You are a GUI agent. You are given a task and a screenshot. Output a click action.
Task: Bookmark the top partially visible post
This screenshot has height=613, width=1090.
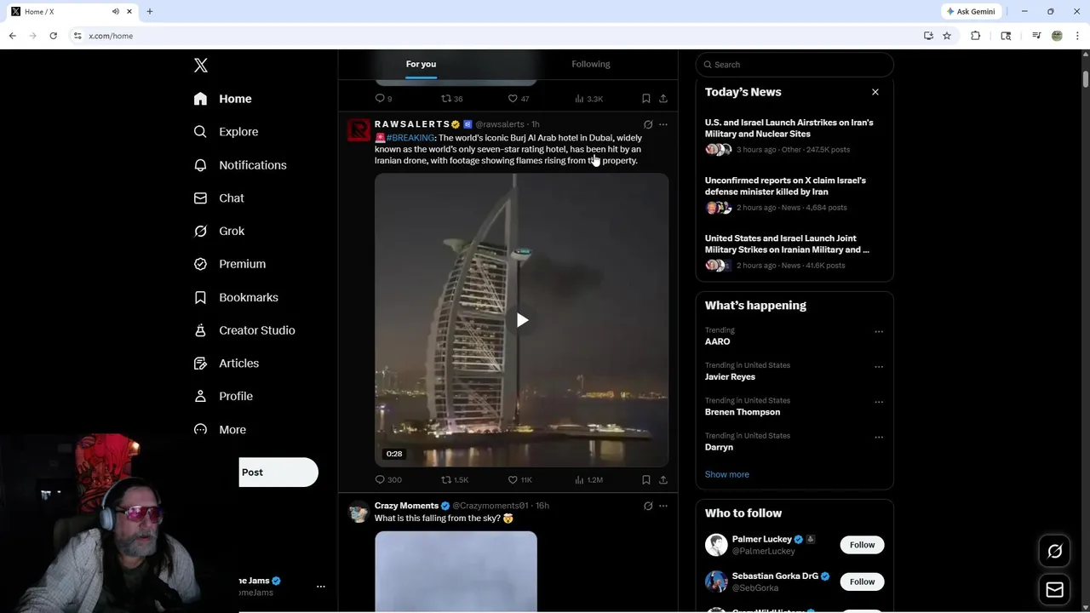coord(646,99)
